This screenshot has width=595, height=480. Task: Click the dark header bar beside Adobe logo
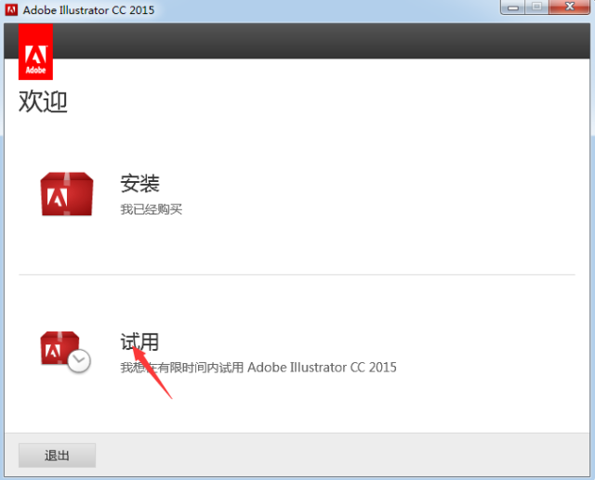click(316, 41)
